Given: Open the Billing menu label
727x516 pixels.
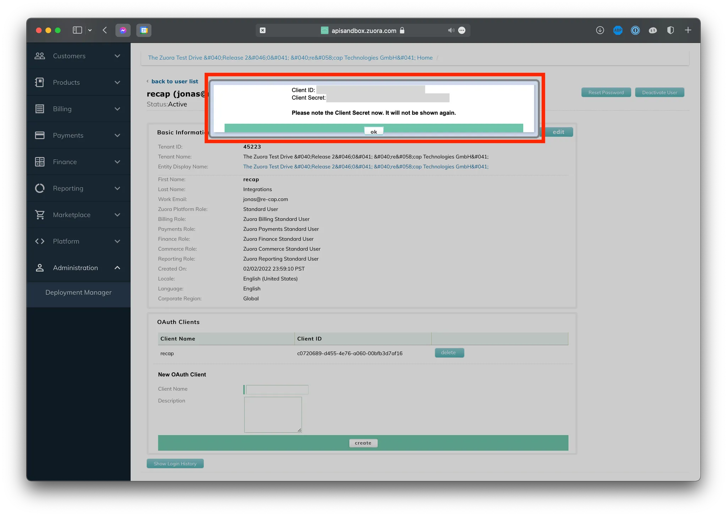Looking at the screenshot, I should click(x=62, y=109).
